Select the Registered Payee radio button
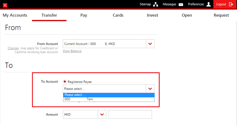237x125 pixels. [65, 82]
